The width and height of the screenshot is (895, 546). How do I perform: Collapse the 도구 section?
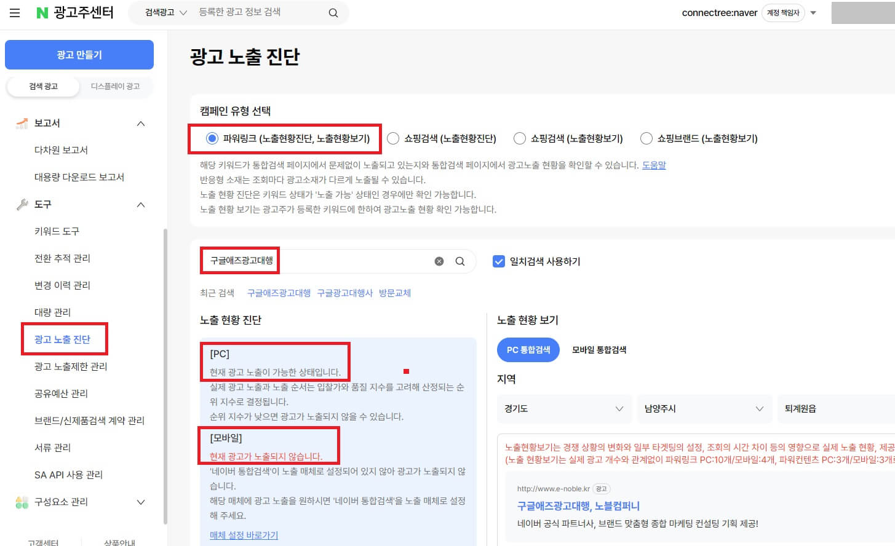click(x=141, y=204)
